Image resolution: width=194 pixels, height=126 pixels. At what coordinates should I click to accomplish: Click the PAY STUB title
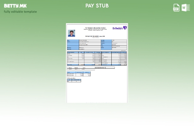[97, 6]
